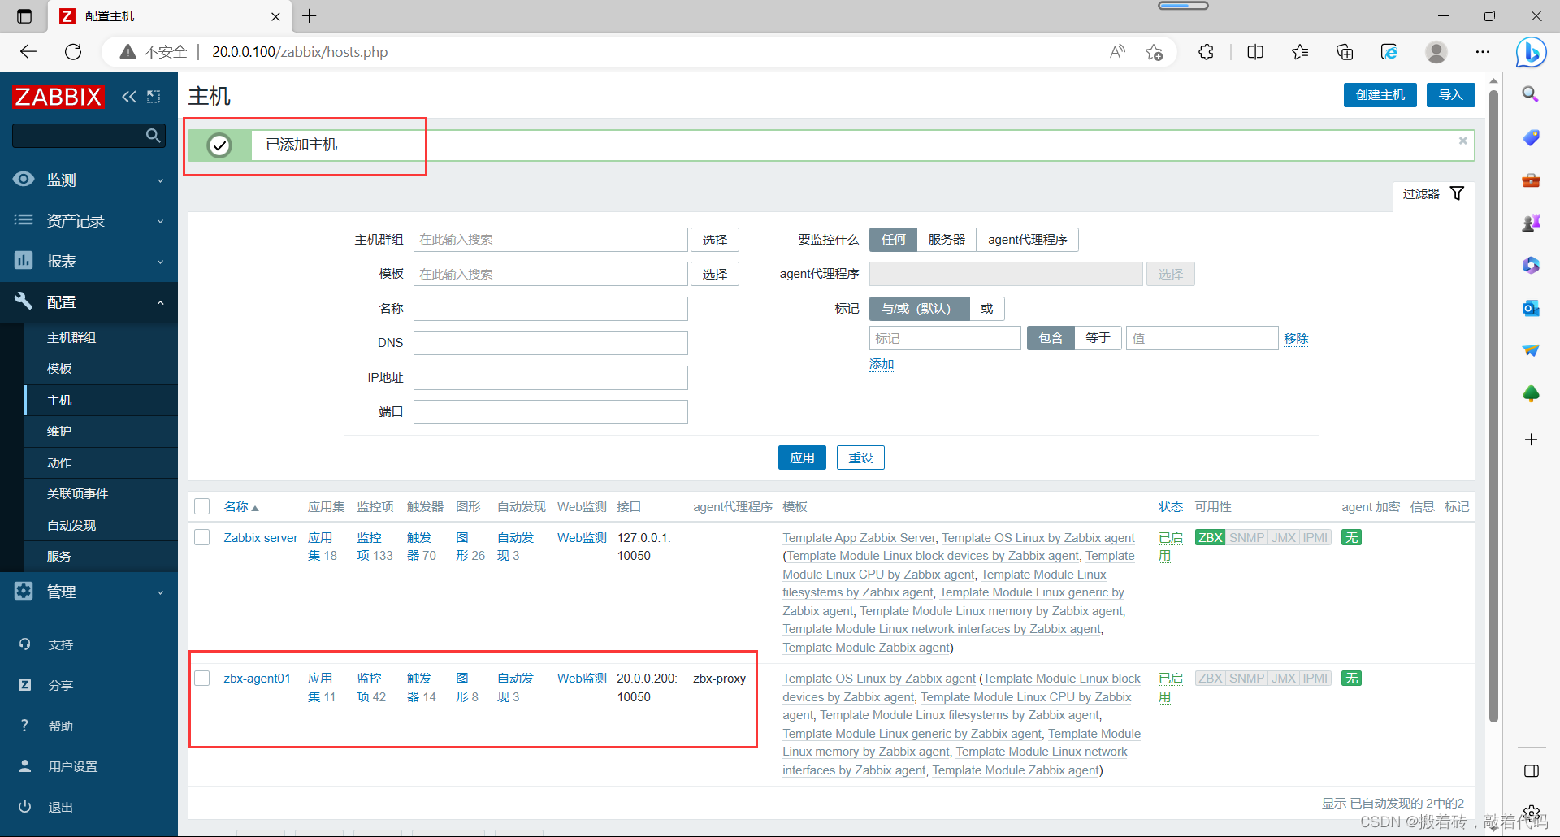Open browser collections icon
1560x837 pixels.
[x=1345, y=52]
